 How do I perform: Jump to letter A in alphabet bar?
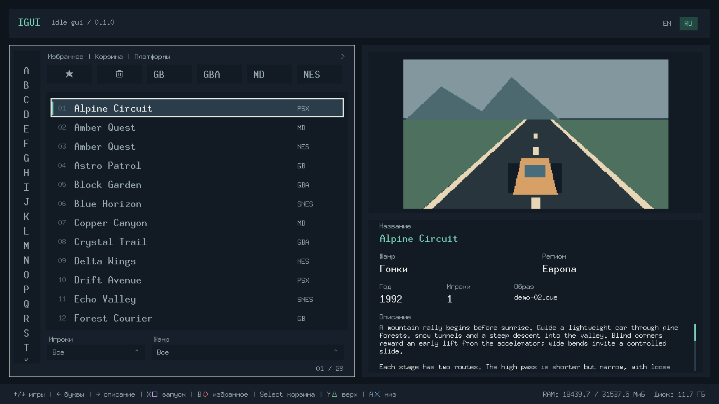26,71
